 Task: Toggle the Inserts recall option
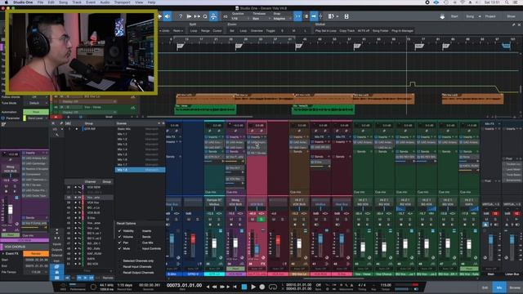(147, 230)
